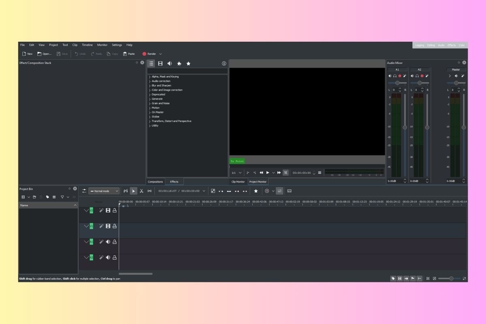Viewport: 486px width, 324px height.
Task: Click the timeline preview render icon
Action: [x=267, y=191]
